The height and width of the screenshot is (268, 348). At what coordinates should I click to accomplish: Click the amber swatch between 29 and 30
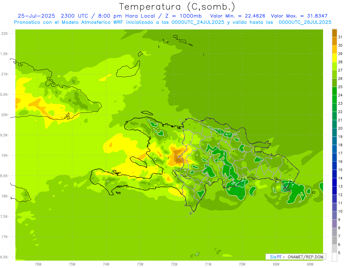(x=334, y=49)
